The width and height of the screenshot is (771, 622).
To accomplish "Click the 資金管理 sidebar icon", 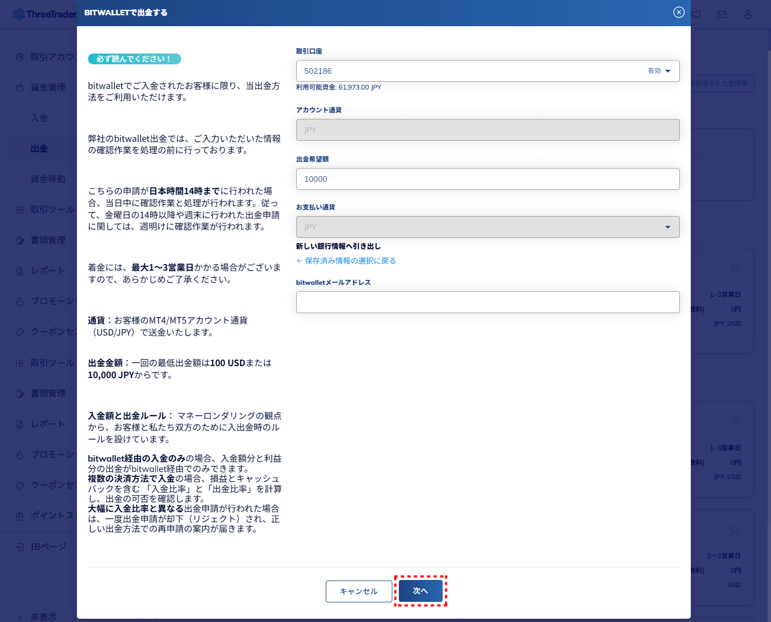I will click(x=20, y=87).
